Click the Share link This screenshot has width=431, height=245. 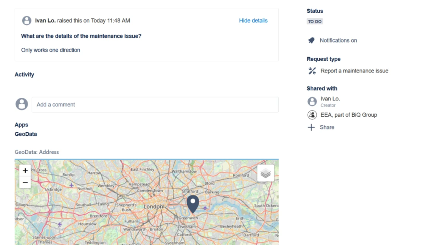[327, 127]
